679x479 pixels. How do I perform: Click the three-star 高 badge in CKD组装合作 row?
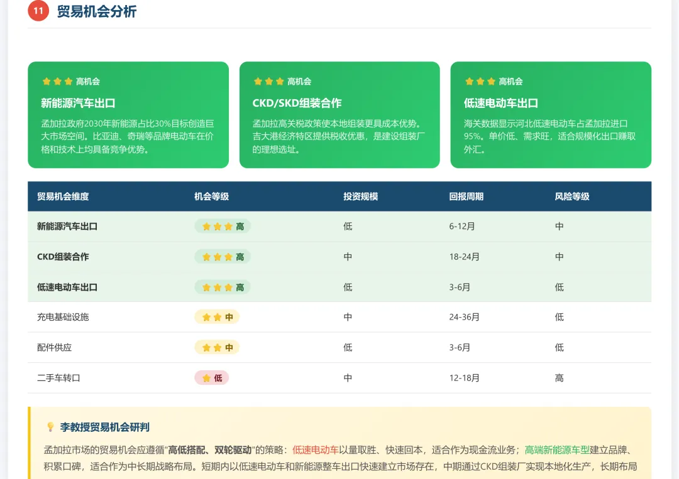coord(223,257)
